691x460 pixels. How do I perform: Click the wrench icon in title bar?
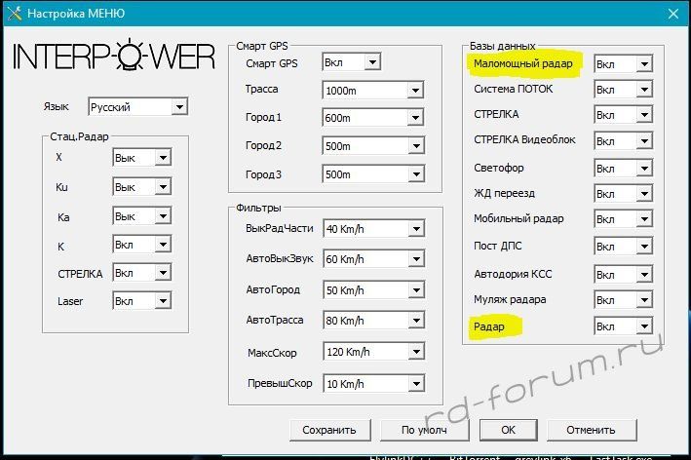pyautogui.click(x=14, y=14)
